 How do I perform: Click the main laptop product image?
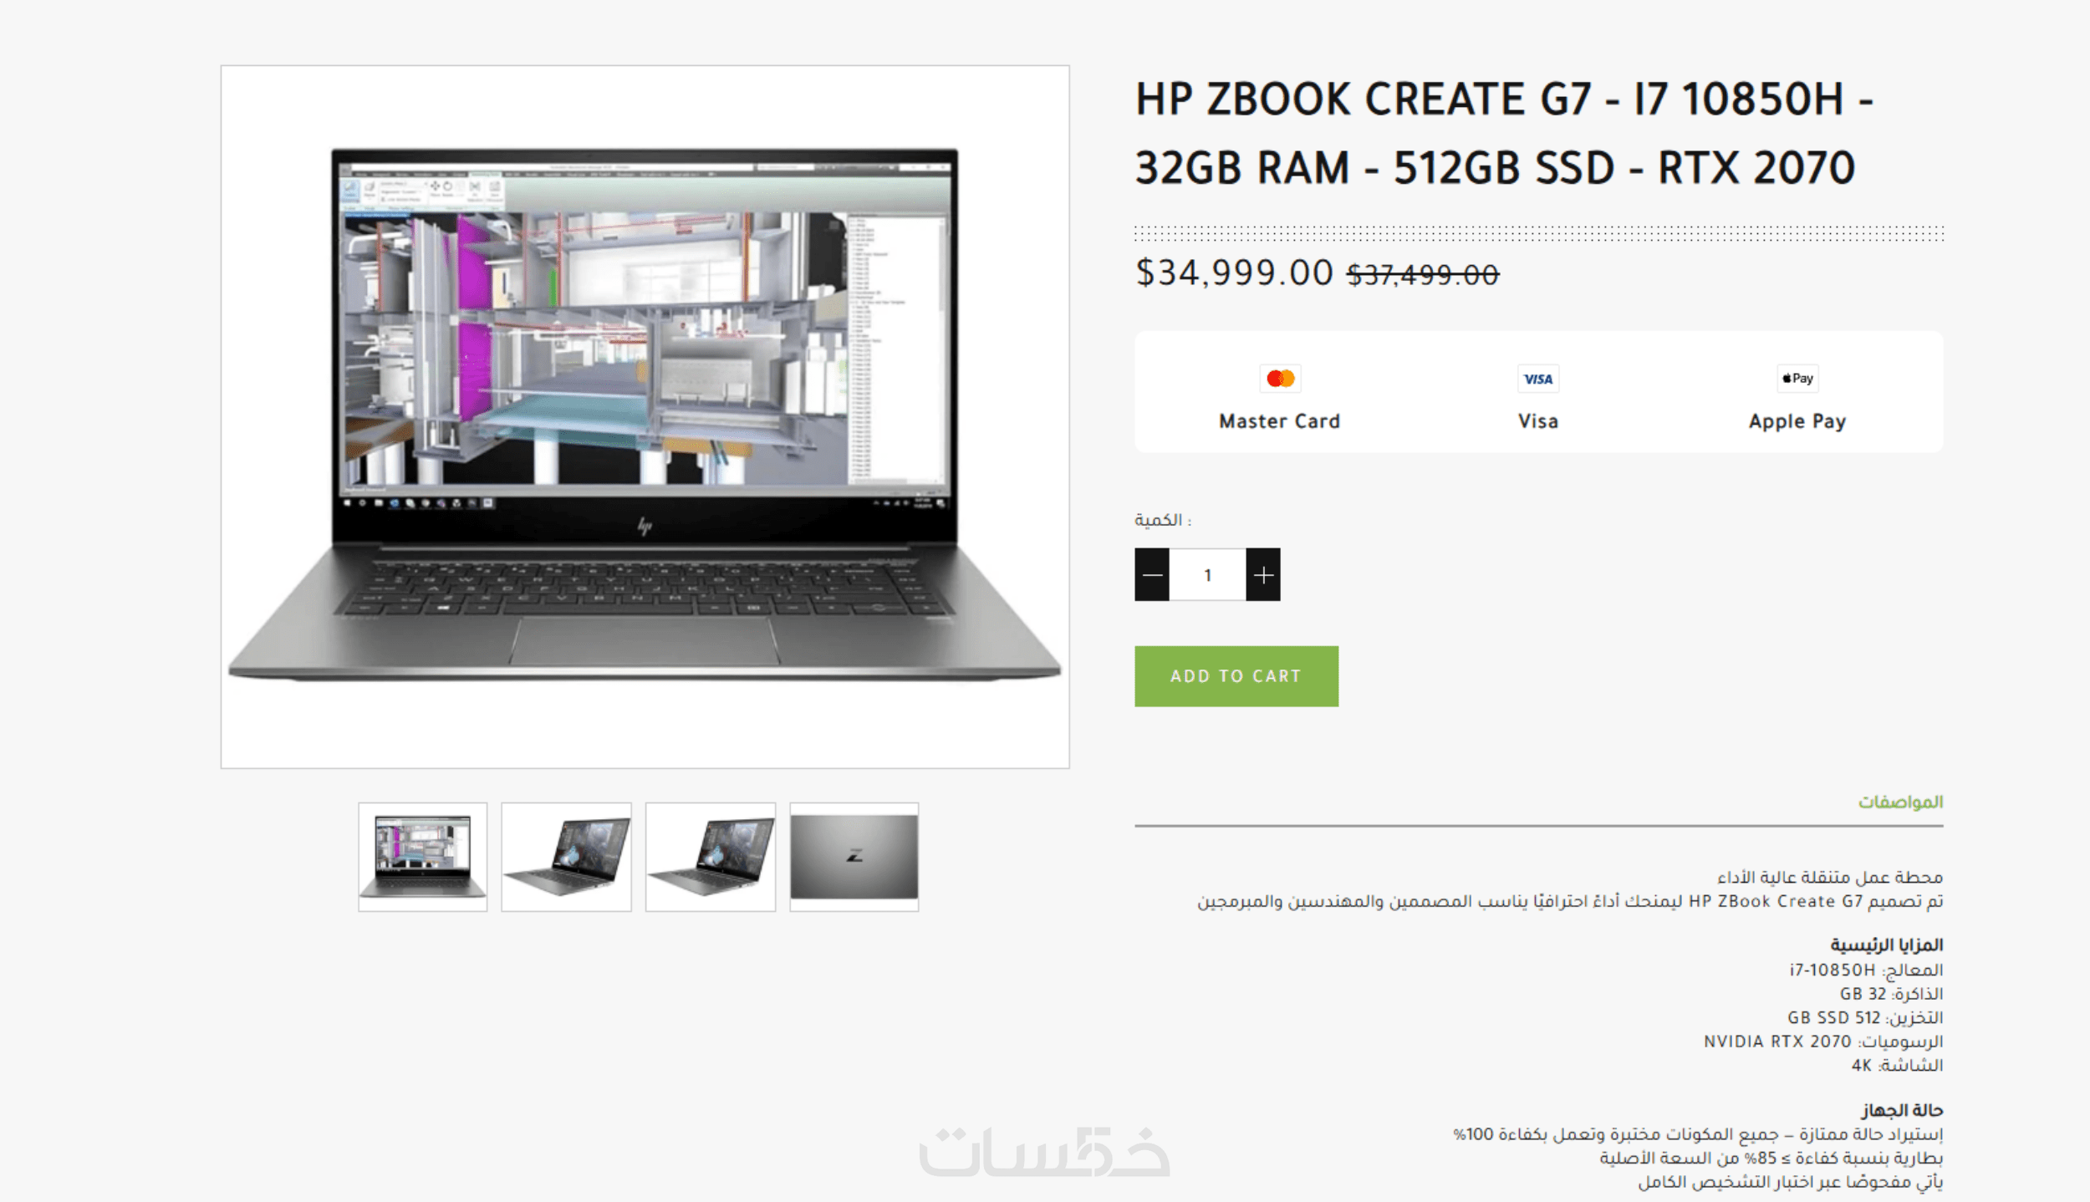pyautogui.click(x=645, y=416)
